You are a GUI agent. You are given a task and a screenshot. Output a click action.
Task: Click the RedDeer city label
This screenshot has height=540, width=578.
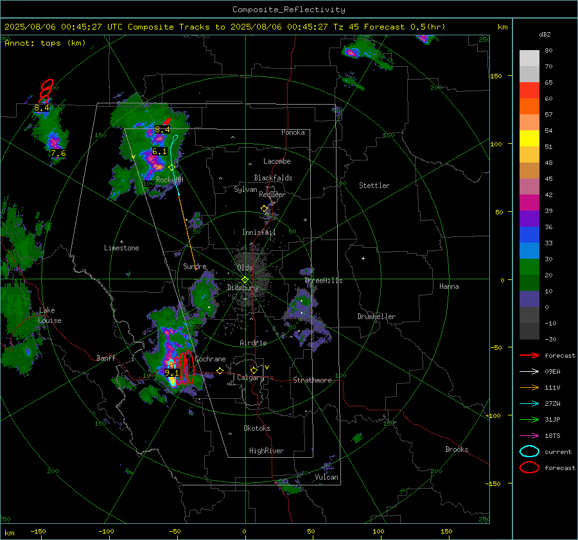pos(272,195)
